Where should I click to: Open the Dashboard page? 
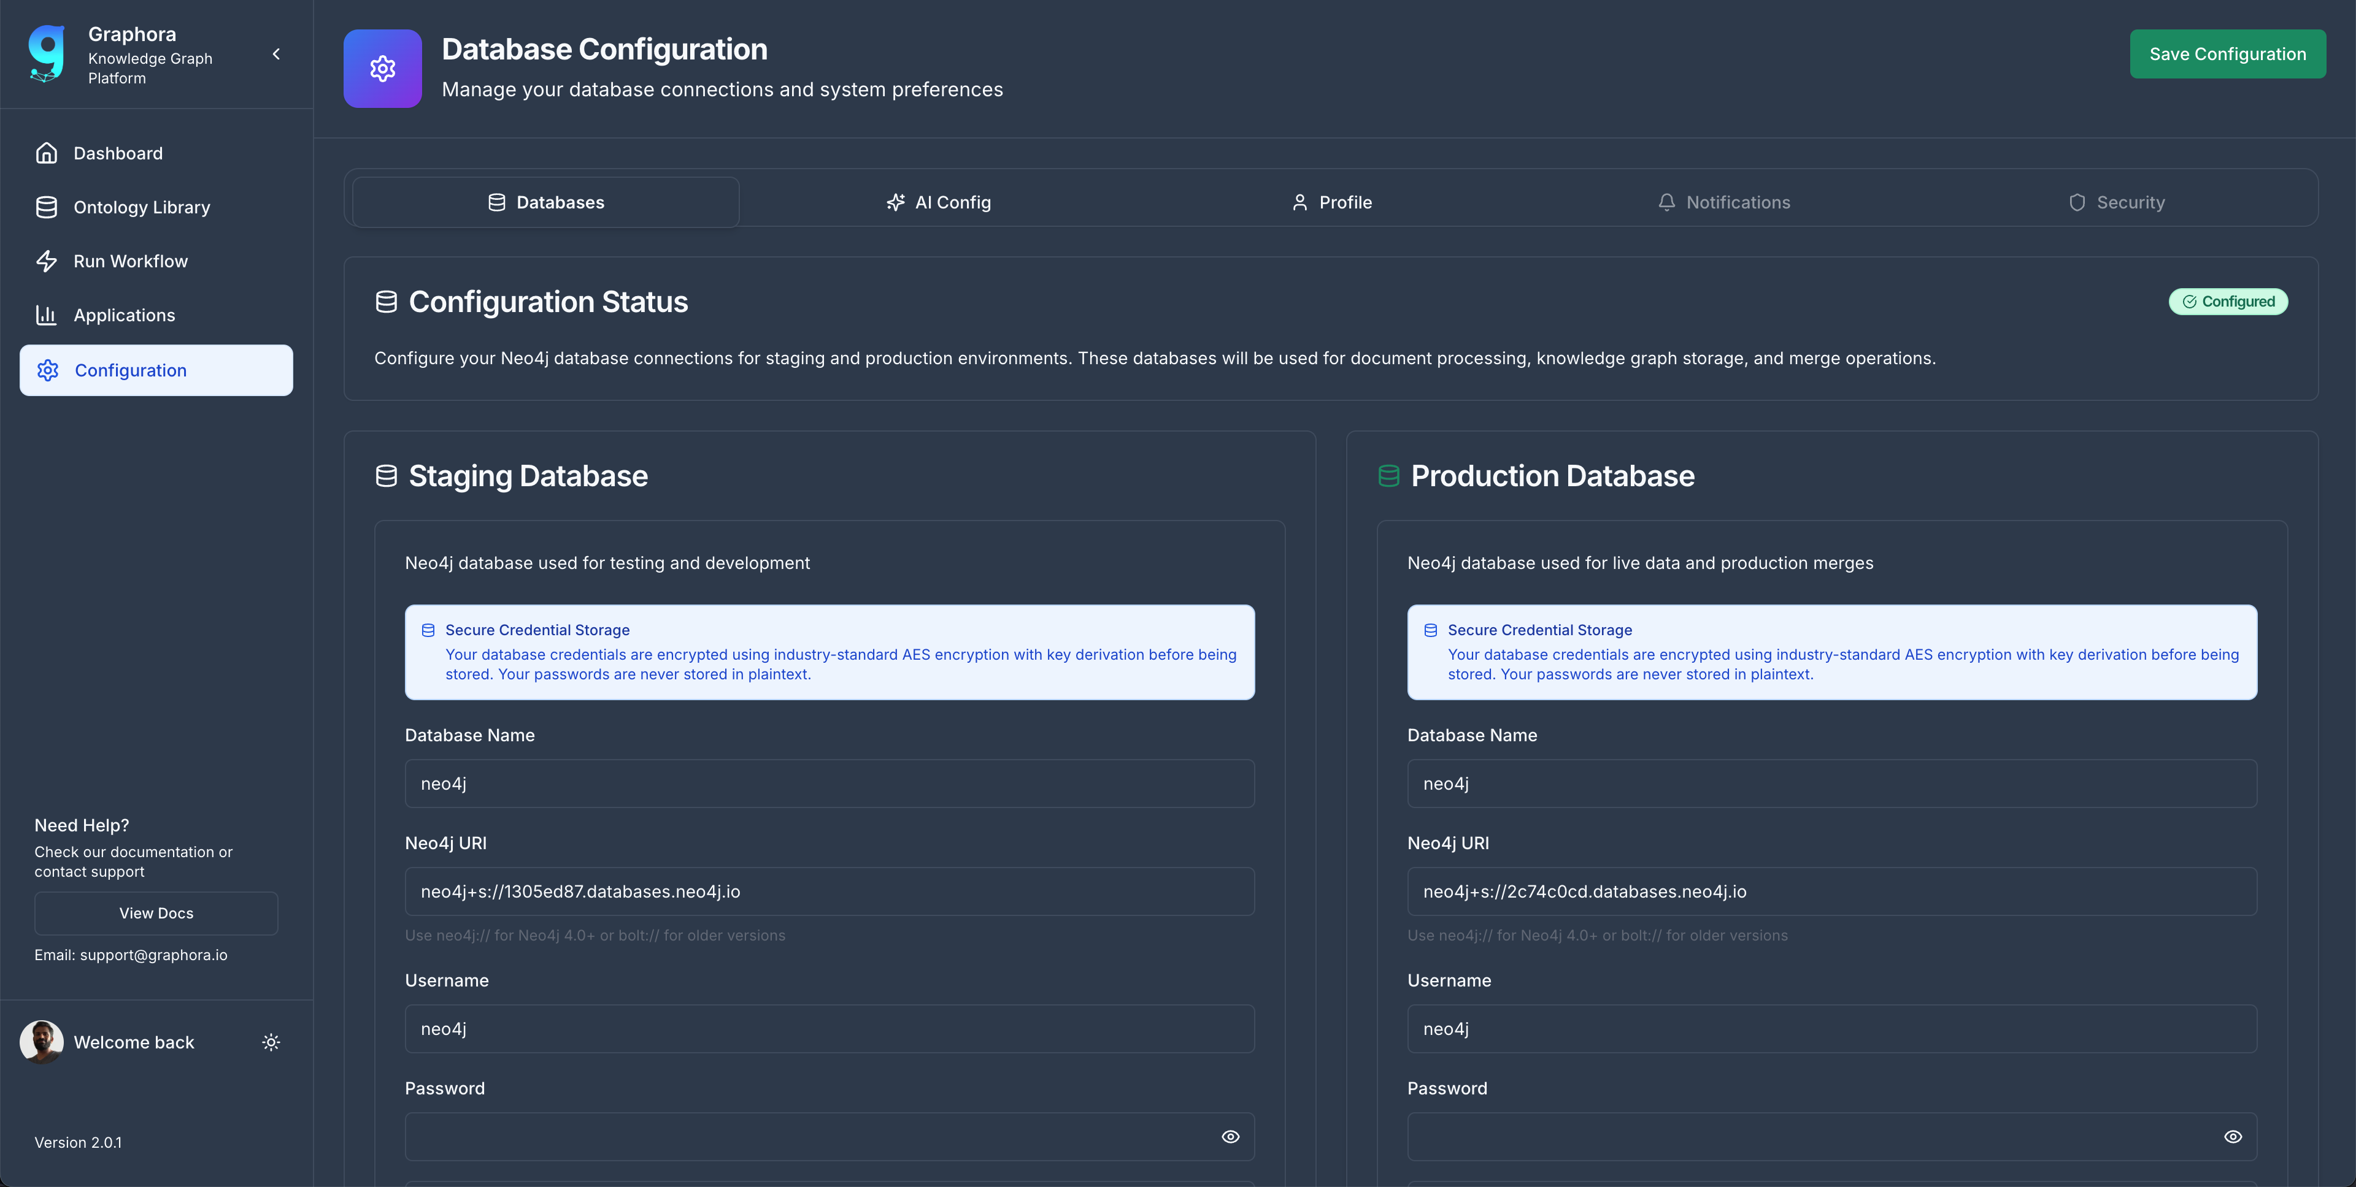coord(156,153)
